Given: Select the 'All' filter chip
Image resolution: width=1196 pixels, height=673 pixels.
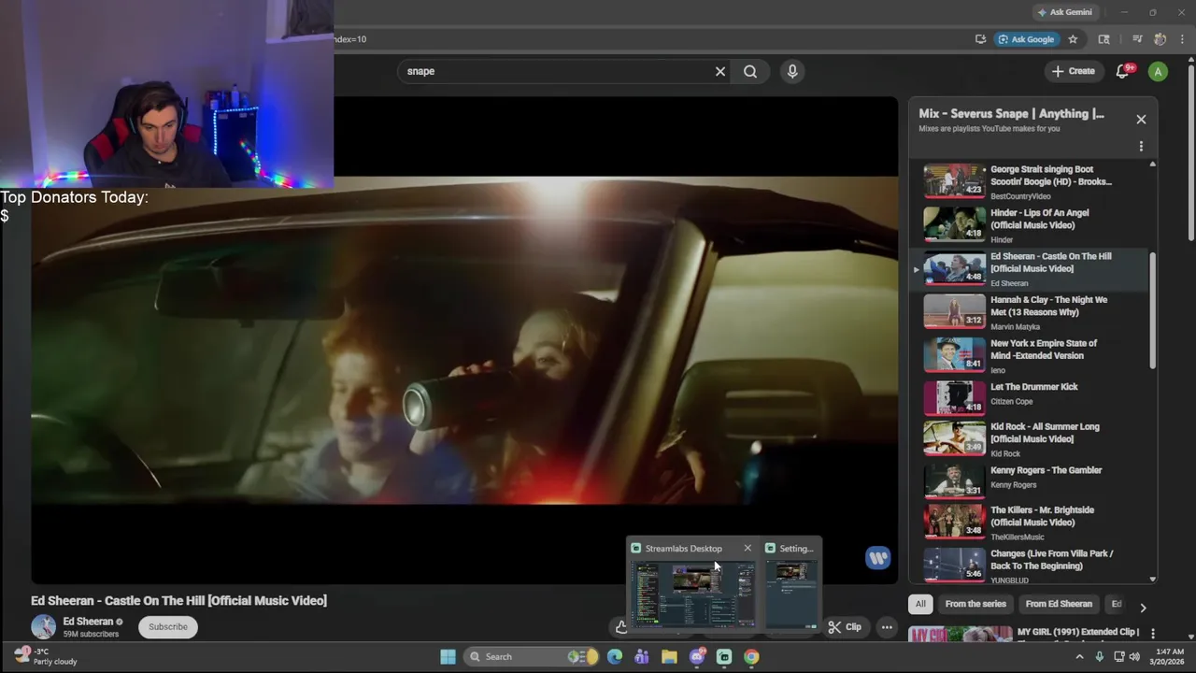Looking at the screenshot, I should (920, 604).
